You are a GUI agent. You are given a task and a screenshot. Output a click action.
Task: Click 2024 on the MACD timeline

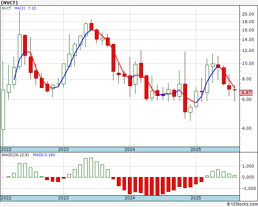click(130, 198)
